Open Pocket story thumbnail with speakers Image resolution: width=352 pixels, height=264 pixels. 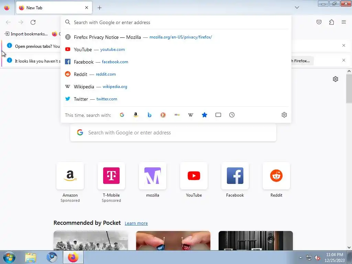255,240
